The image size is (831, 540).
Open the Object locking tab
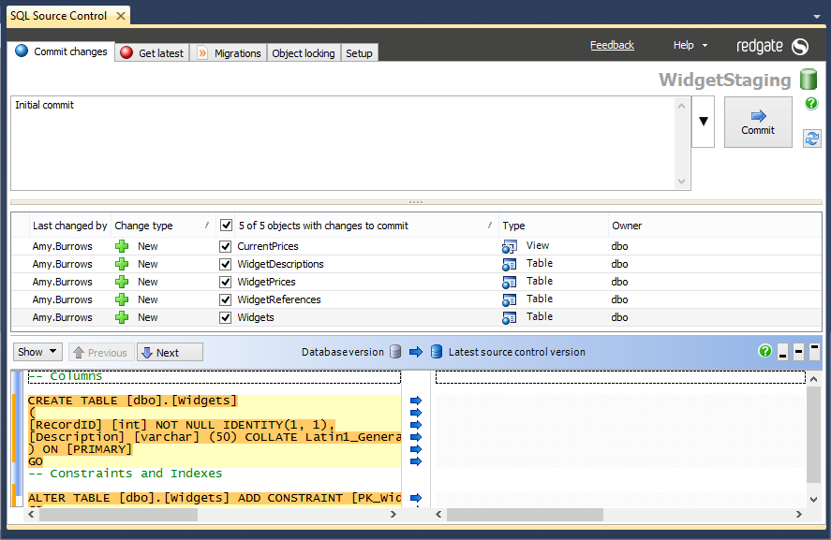coord(304,53)
